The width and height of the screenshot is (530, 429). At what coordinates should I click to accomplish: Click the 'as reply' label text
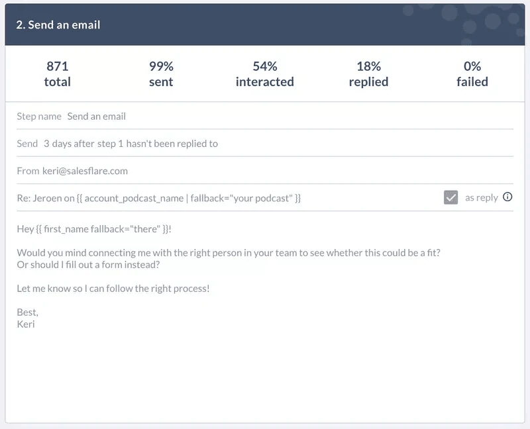coord(482,197)
